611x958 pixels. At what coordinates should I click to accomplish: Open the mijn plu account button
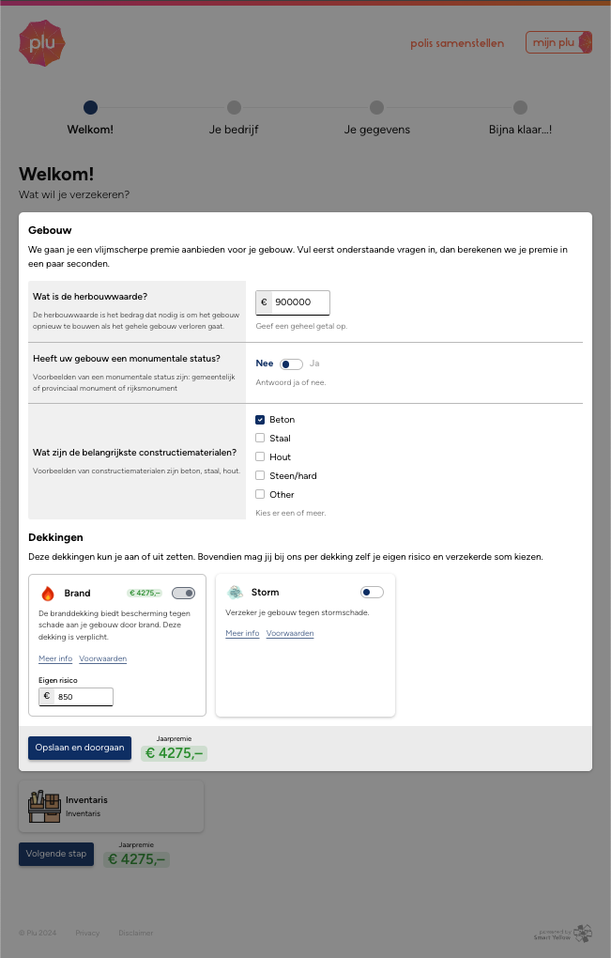click(x=558, y=42)
